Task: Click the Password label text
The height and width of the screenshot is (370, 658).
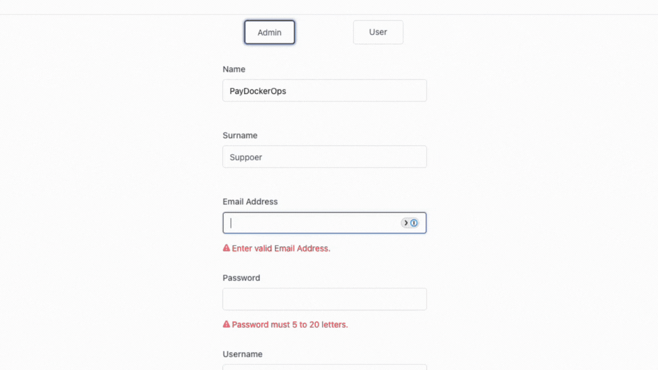Action: (241, 277)
